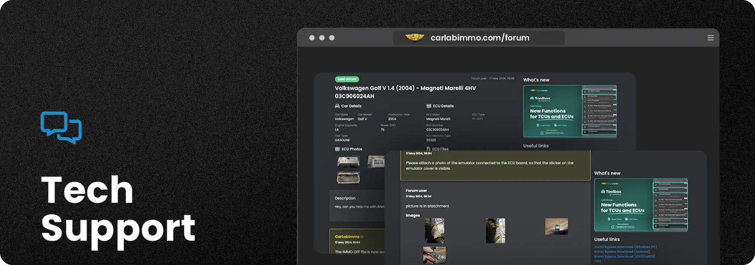Click the Description heading in the post

(345, 198)
